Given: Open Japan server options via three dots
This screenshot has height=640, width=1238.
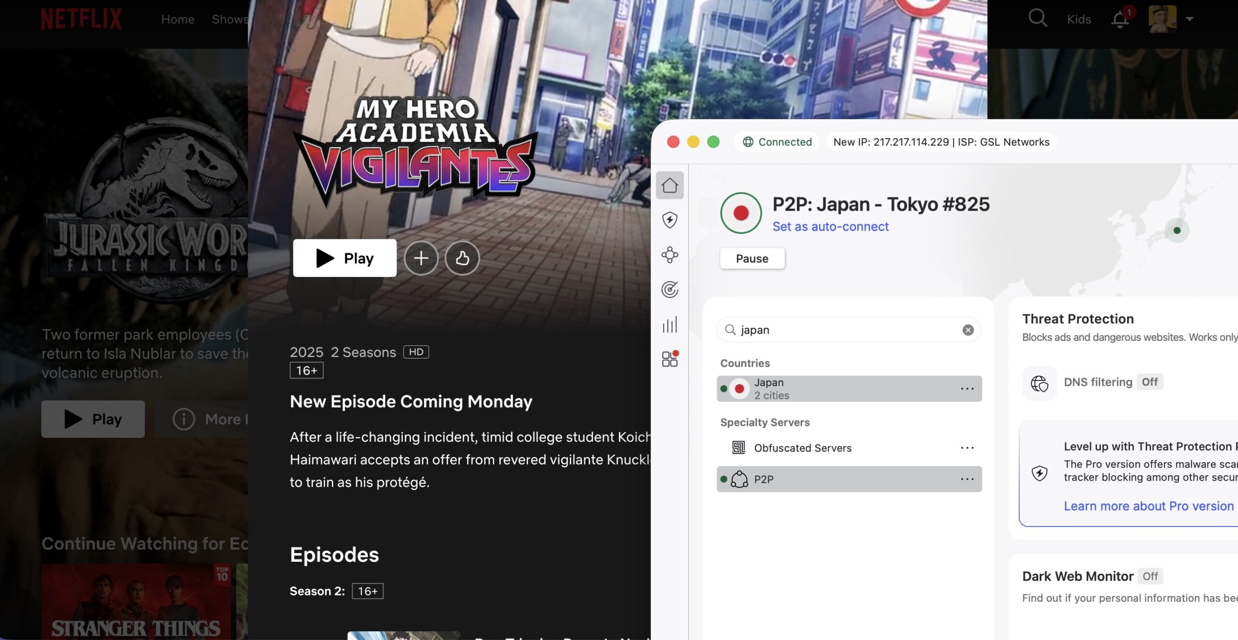Looking at the screenshot, I should (967, 388).
